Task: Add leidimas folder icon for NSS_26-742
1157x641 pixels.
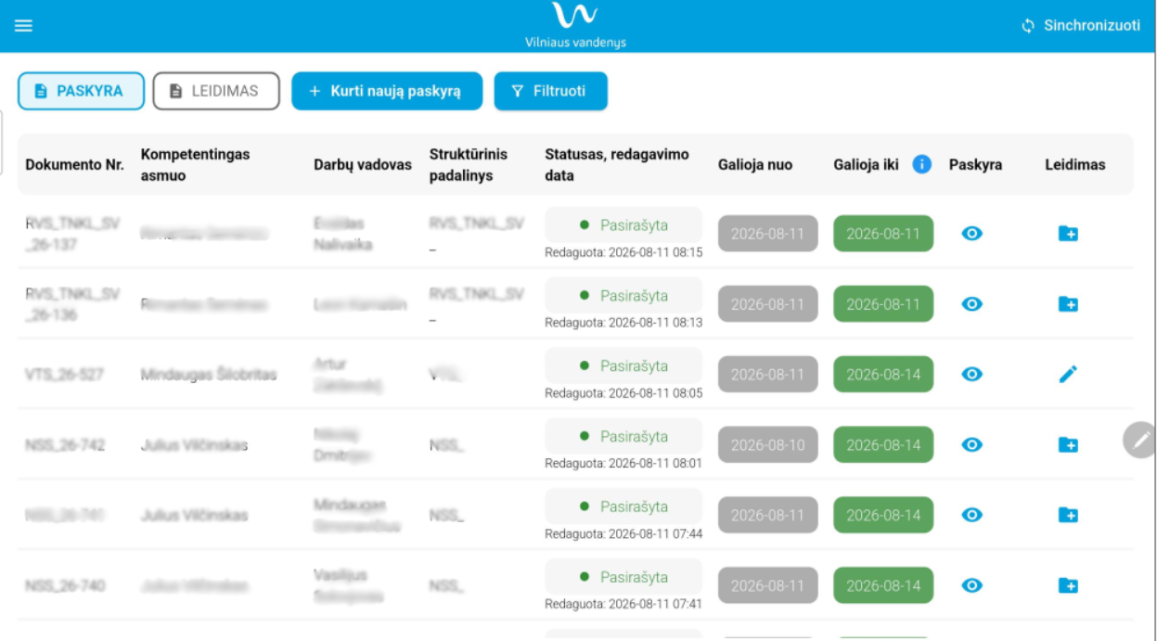Action: (x=1068, y=445)
